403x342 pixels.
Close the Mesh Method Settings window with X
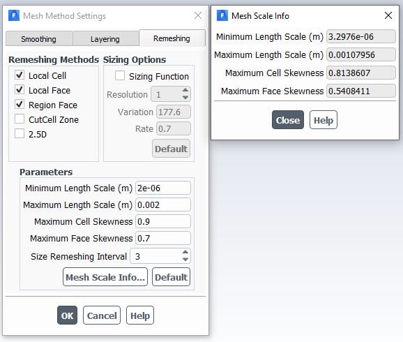198,15
